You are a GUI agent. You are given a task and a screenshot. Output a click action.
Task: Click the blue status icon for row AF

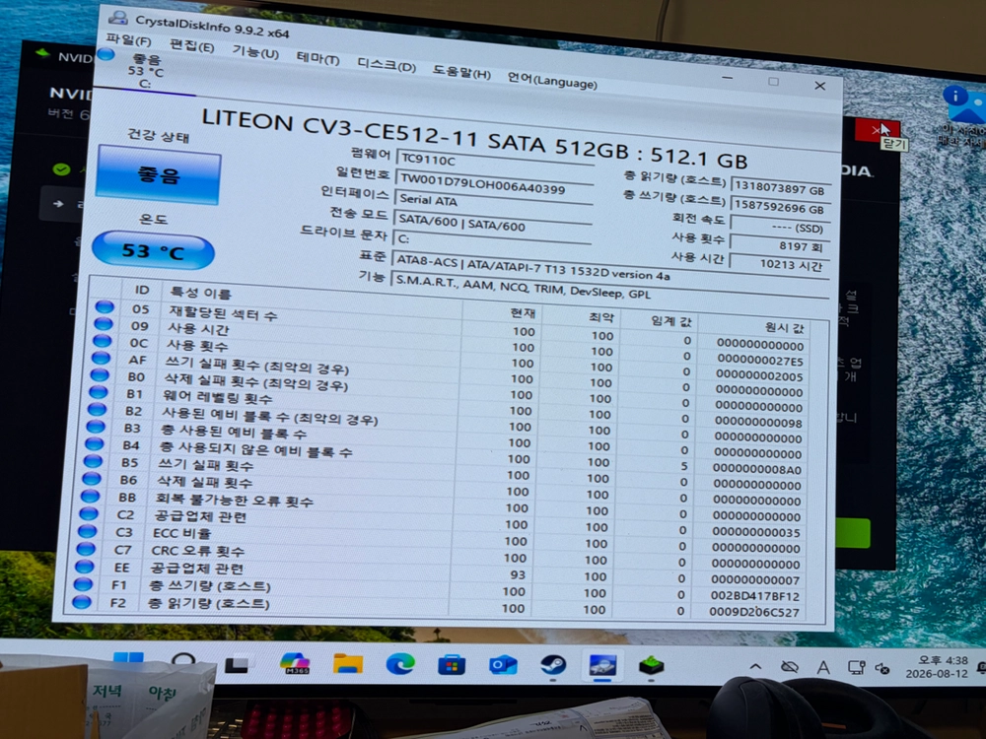pos(101,359)
